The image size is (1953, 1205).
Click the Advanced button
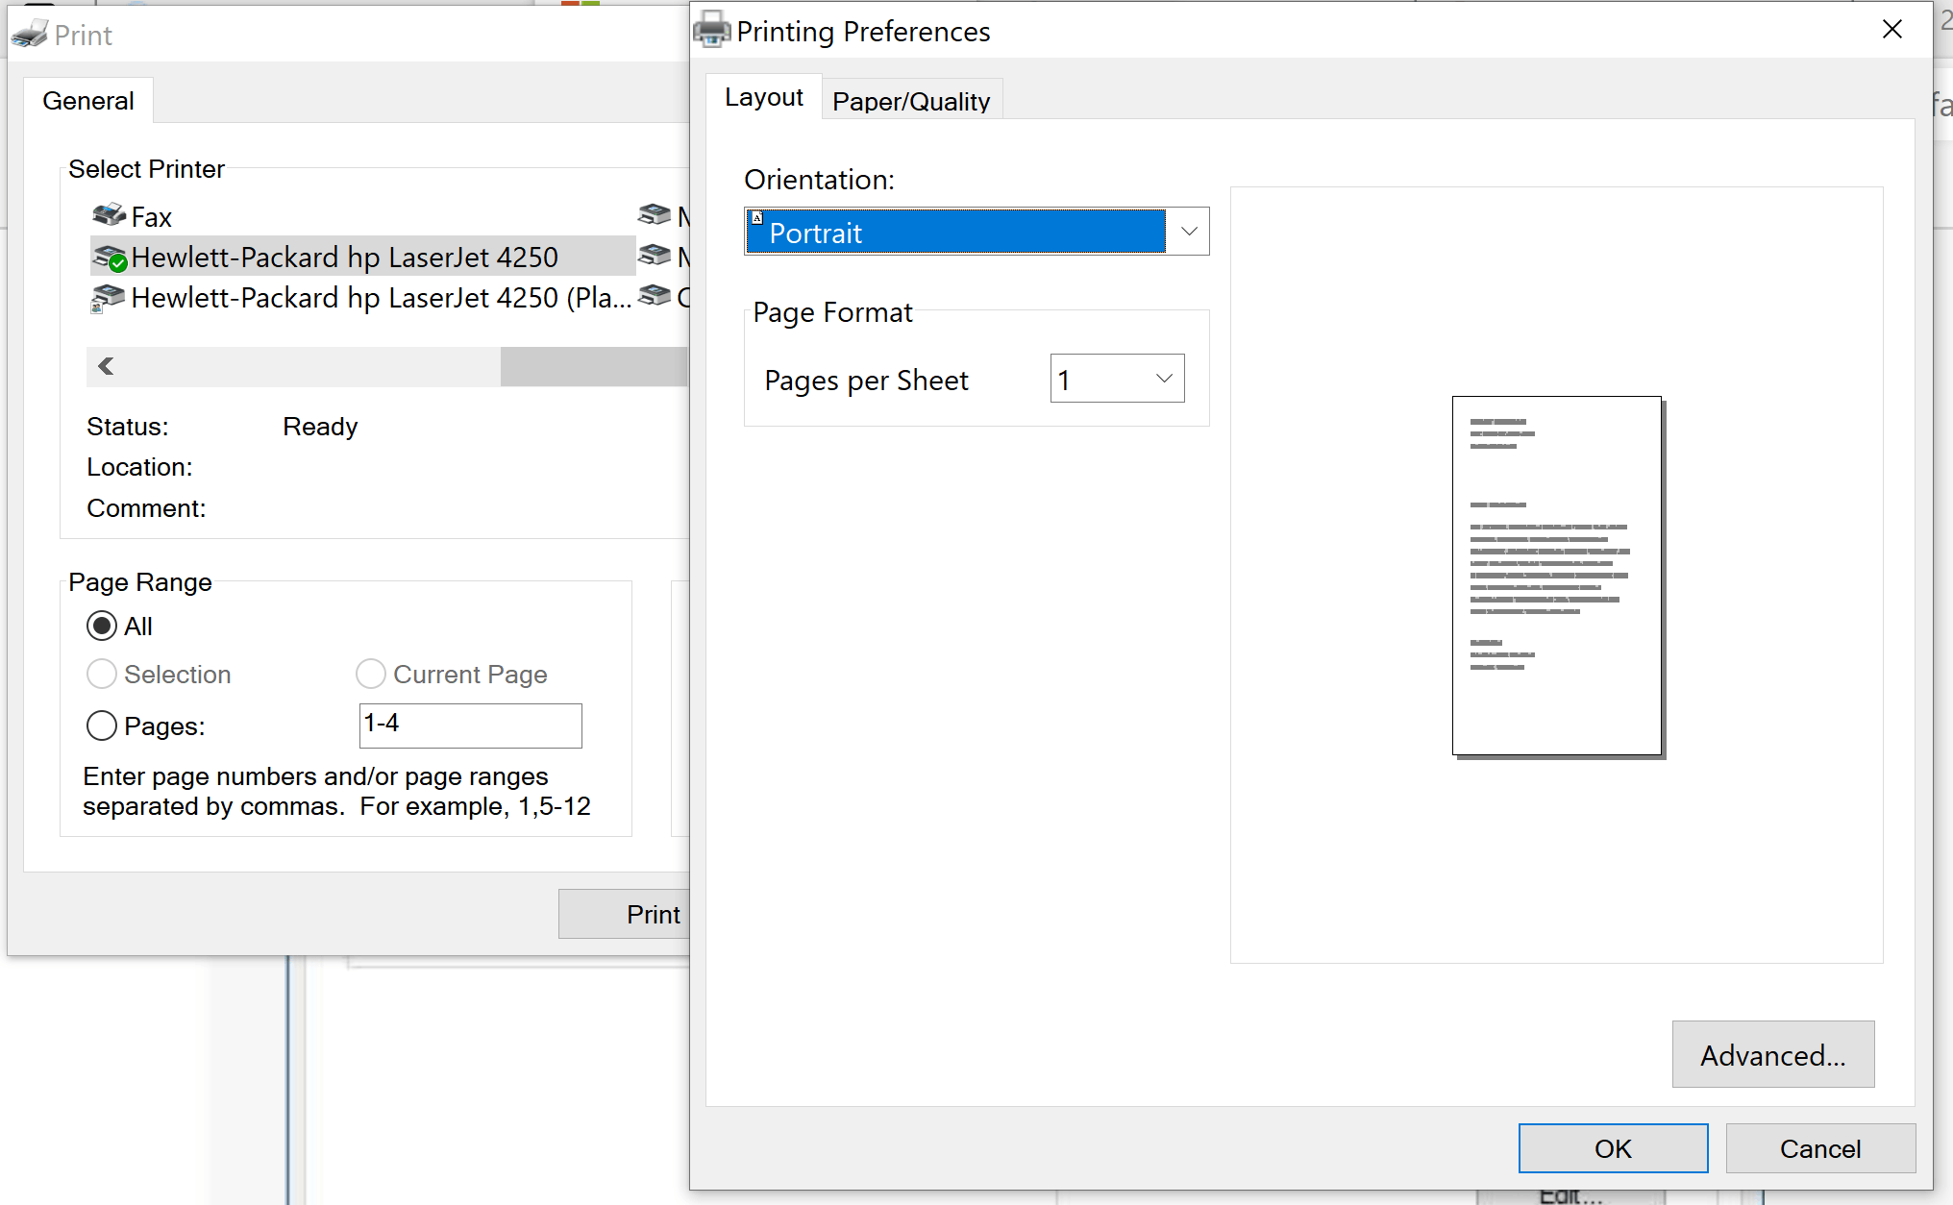(x=1771, y=1054)
